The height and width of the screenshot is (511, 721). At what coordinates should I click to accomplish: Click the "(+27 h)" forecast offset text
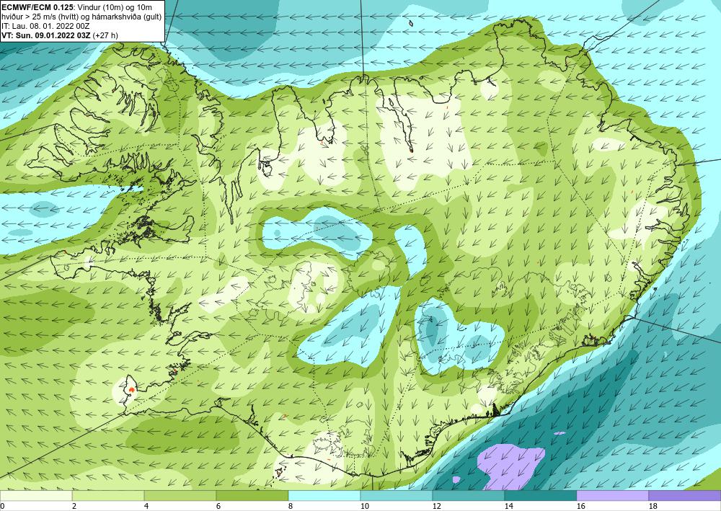[x=105, y=35]
